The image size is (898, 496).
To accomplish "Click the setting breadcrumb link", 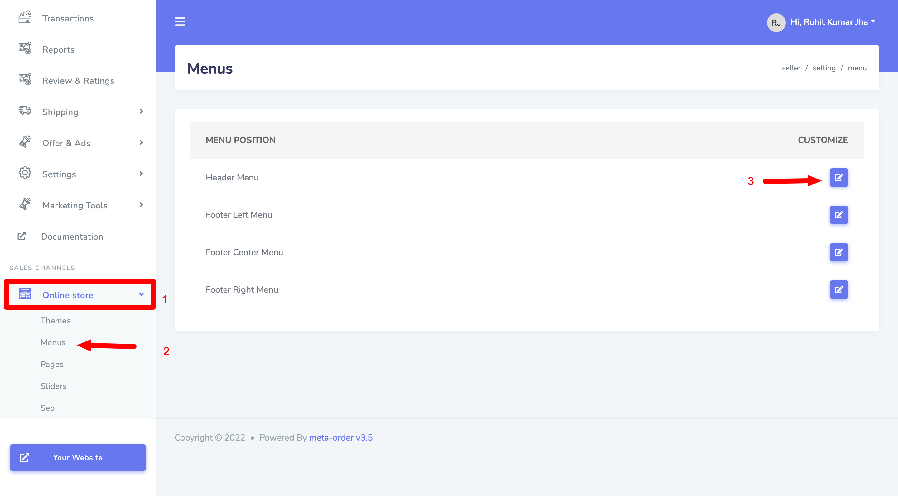I will 824,68.
